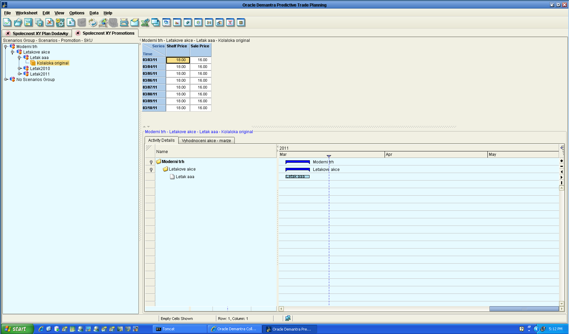Click the members browser toolbar icon
Screen dimensions: 569x334
[188, 23]
